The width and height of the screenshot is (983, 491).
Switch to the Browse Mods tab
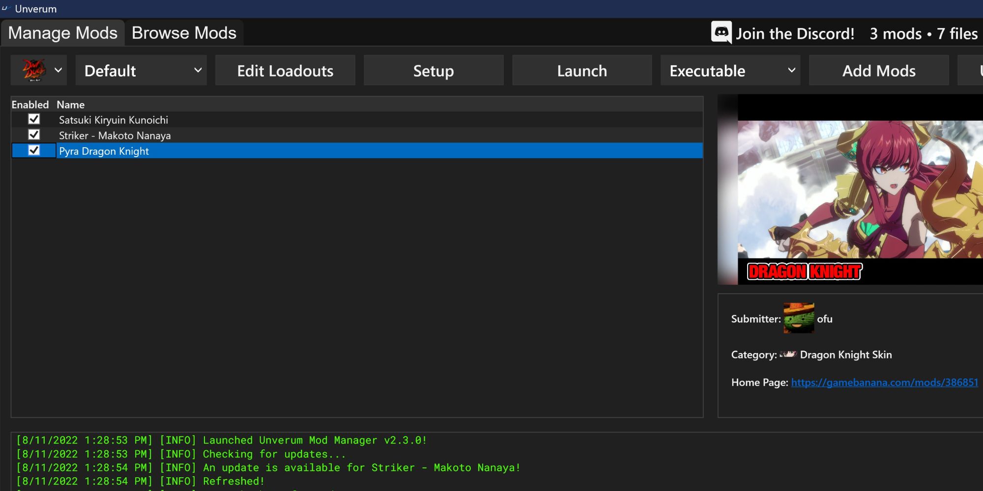[184, 33]
